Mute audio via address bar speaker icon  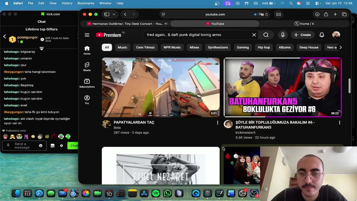(255, 14)
